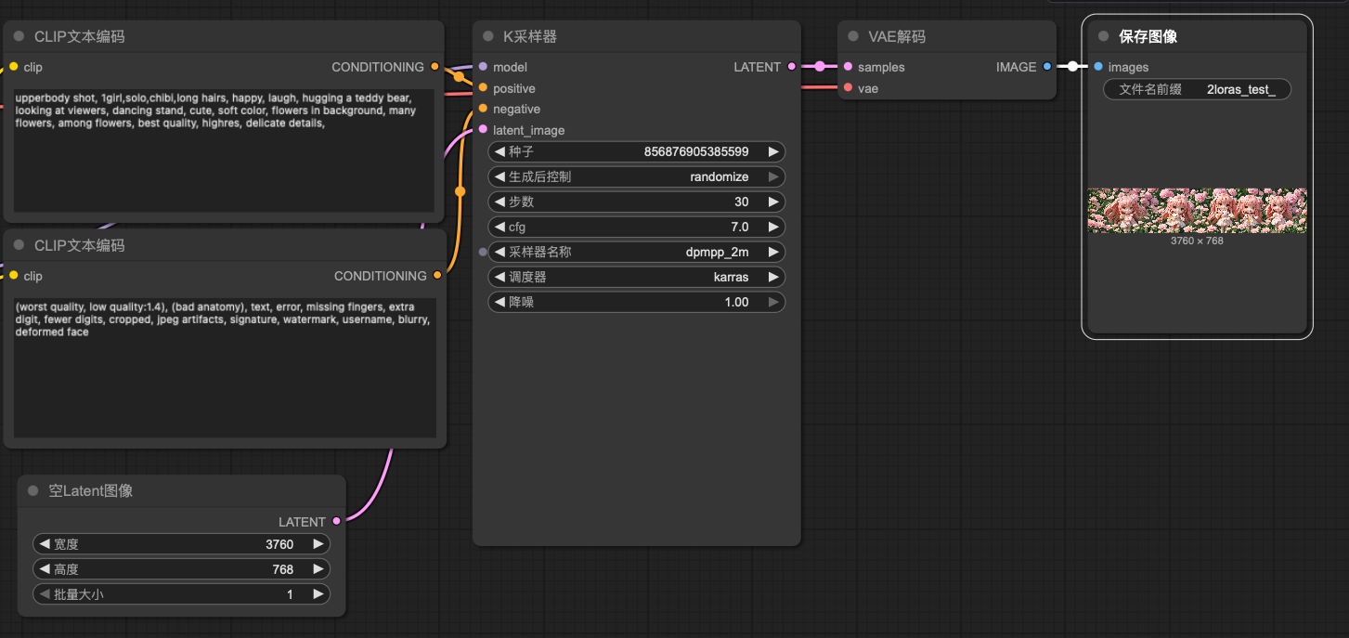1349x638 pixels.
Task: Open the 生成后控制 randomize dropdown
Action: point(636,176)
